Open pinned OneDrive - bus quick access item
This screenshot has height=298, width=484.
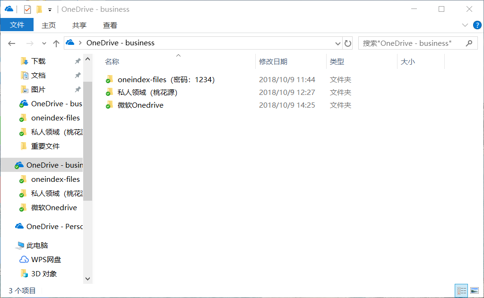pyautogui.click(x=57, y=103)
